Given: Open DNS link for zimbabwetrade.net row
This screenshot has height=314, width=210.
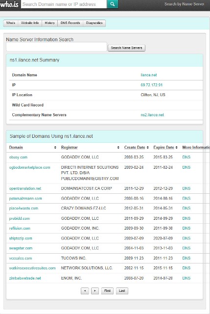Looking at the screenshot, I should coord(186,278).
